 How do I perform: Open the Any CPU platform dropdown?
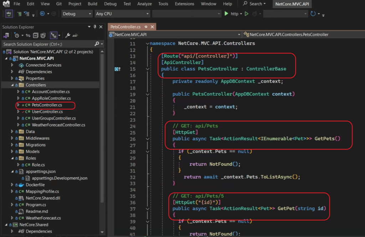[x=122, y=14]
